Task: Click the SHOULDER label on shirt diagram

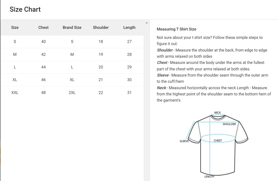Action: (229, 124)
